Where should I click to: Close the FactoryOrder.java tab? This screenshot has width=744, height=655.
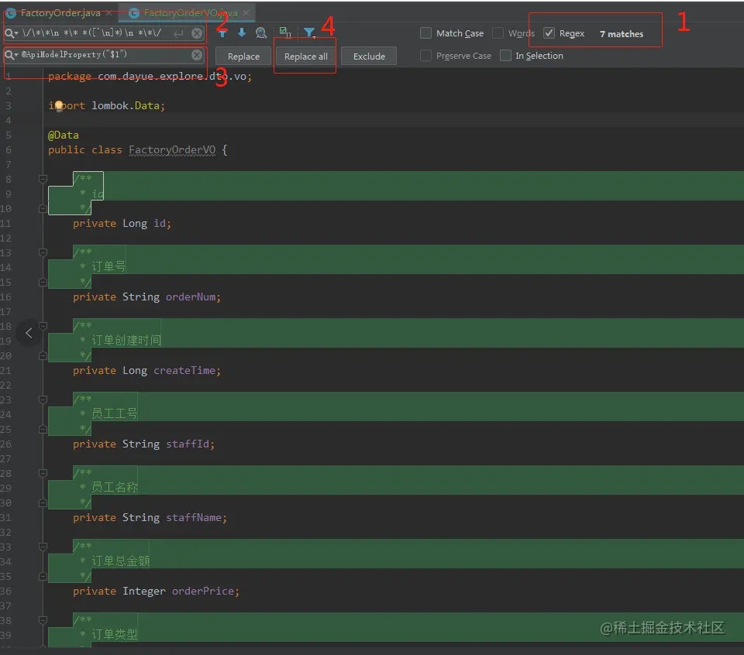coord(108,13)
